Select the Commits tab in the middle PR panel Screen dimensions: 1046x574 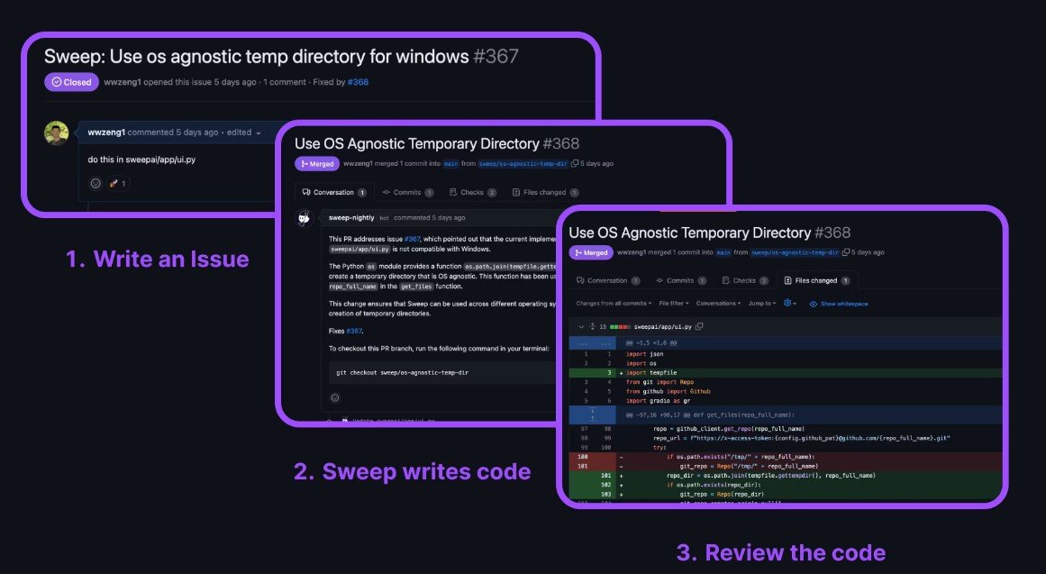coord(407,192)
